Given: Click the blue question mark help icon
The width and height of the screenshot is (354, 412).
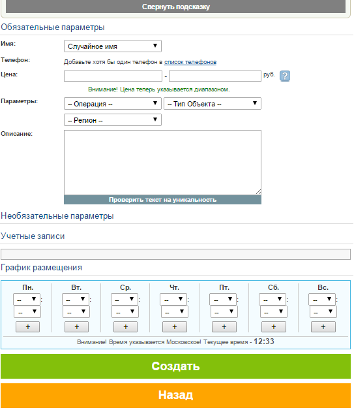Looking at the screenshot, I should coord(285,76).
